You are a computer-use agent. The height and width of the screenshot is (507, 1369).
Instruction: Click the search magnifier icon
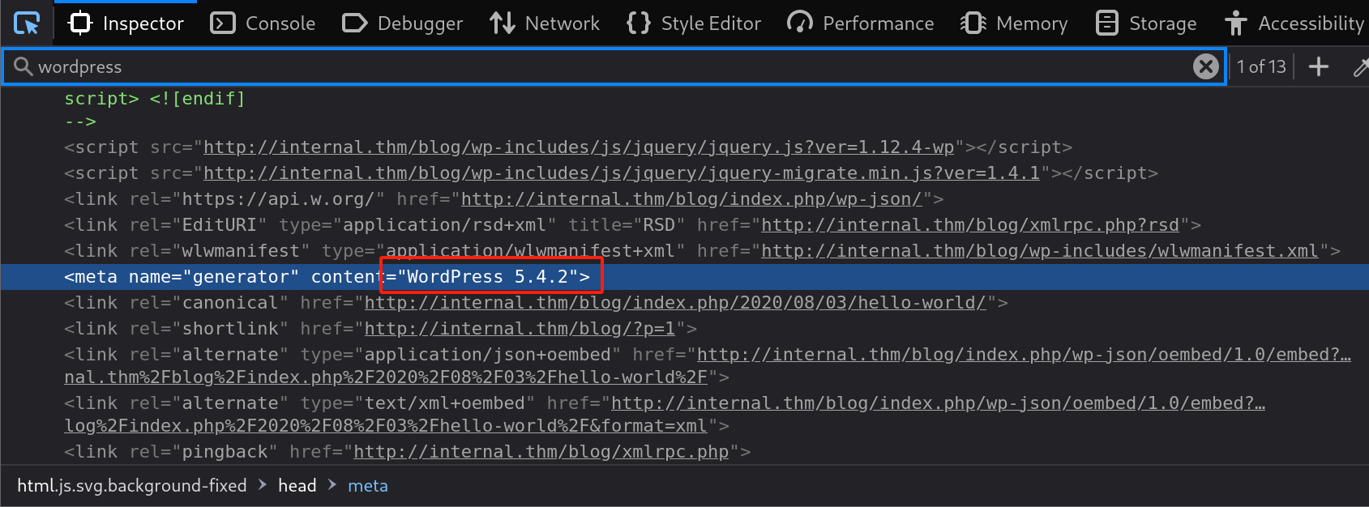(x=23, y=66)
